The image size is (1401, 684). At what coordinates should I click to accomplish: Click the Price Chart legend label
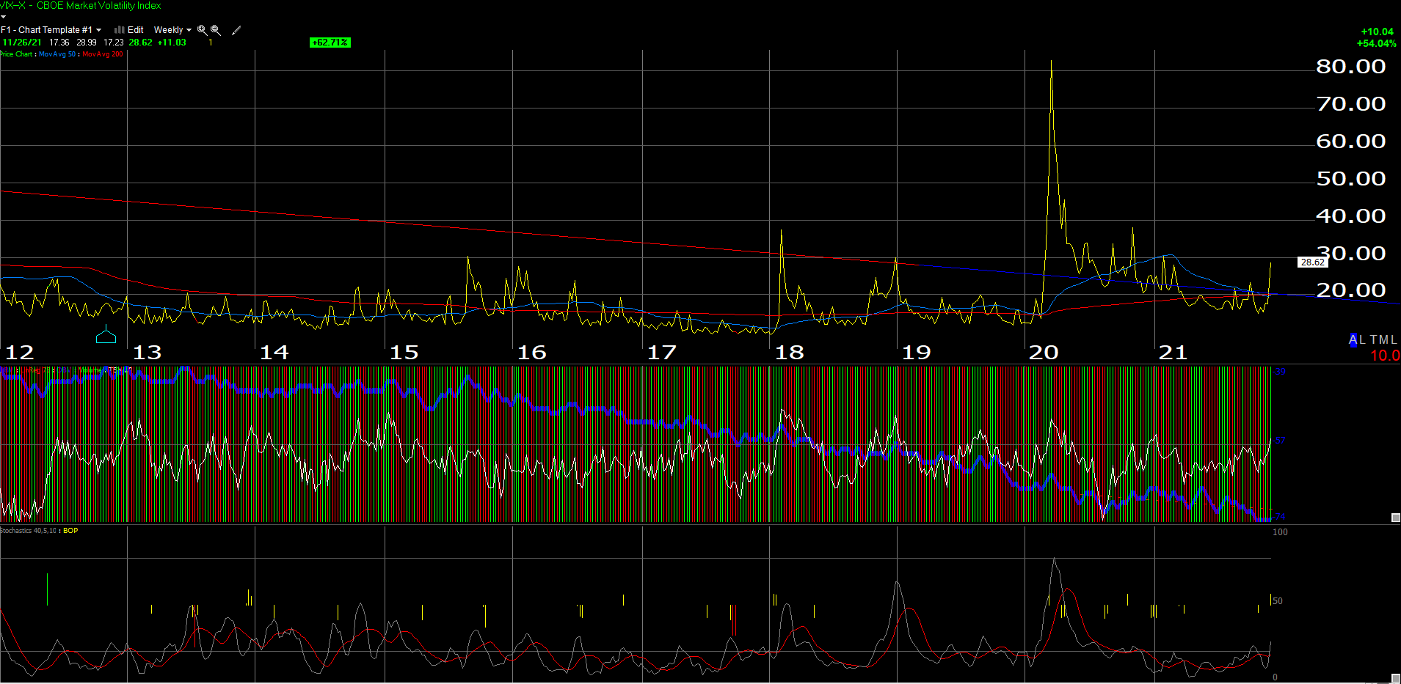16,54
